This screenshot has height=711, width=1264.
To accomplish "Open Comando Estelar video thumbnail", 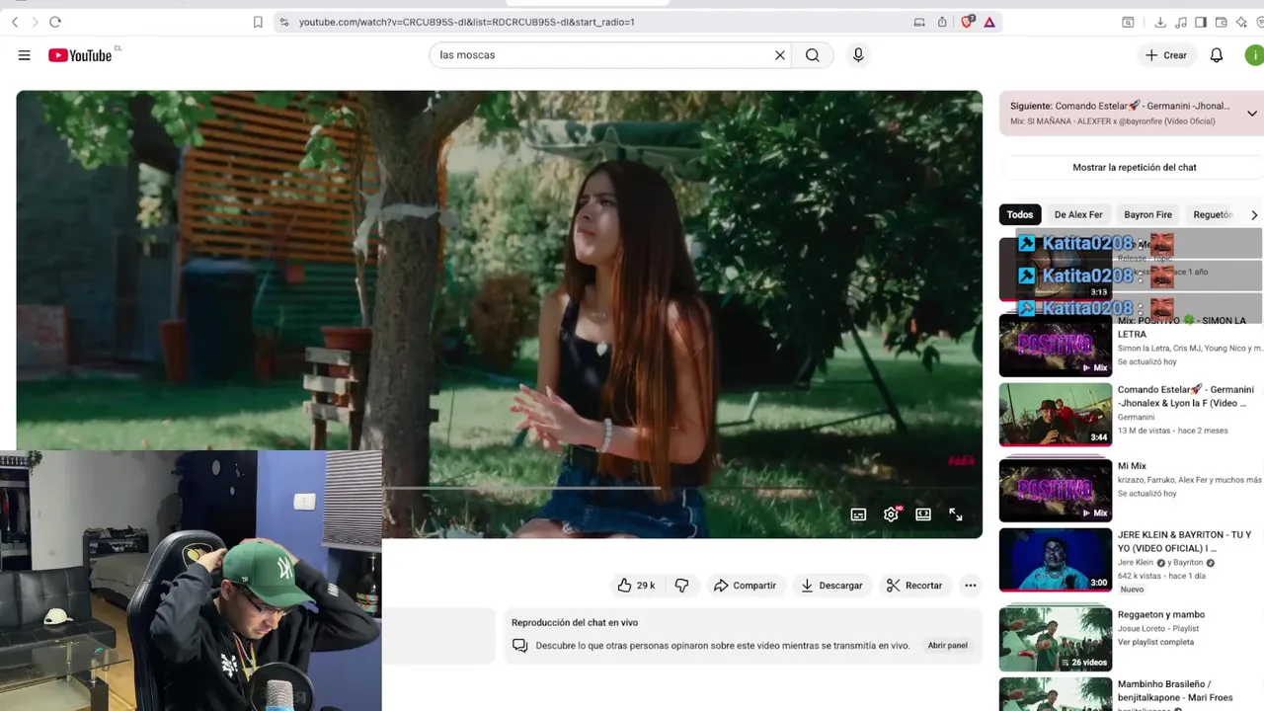I will 1056,415.
